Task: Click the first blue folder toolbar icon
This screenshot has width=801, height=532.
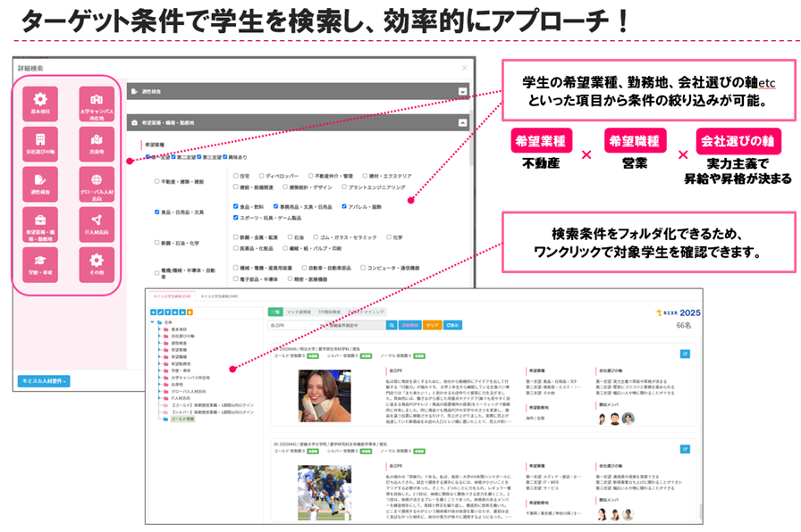Action: (x=153, y=312)
